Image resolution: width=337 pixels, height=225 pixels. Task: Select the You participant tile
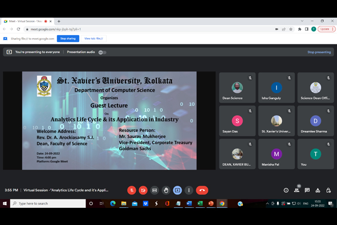point(316,154)
